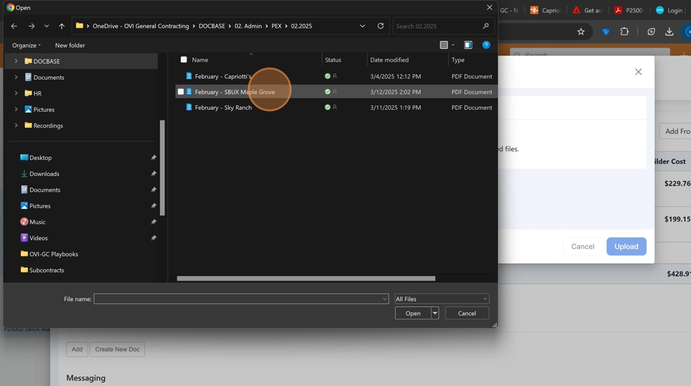Click the horizontal scrollbar in file list
691x386 pixels.
(306, 279)
